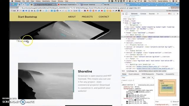The image size is (189, 106).
Task: Expand the contact-section bg-black node
Action: pos(125,57)
